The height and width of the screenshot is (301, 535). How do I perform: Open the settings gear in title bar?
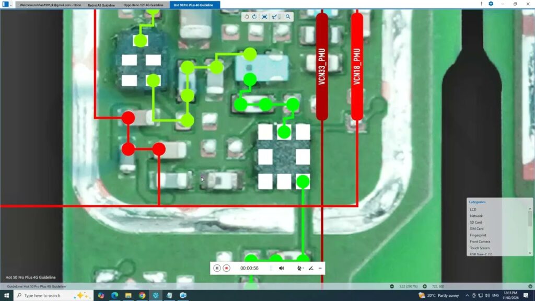491,4
